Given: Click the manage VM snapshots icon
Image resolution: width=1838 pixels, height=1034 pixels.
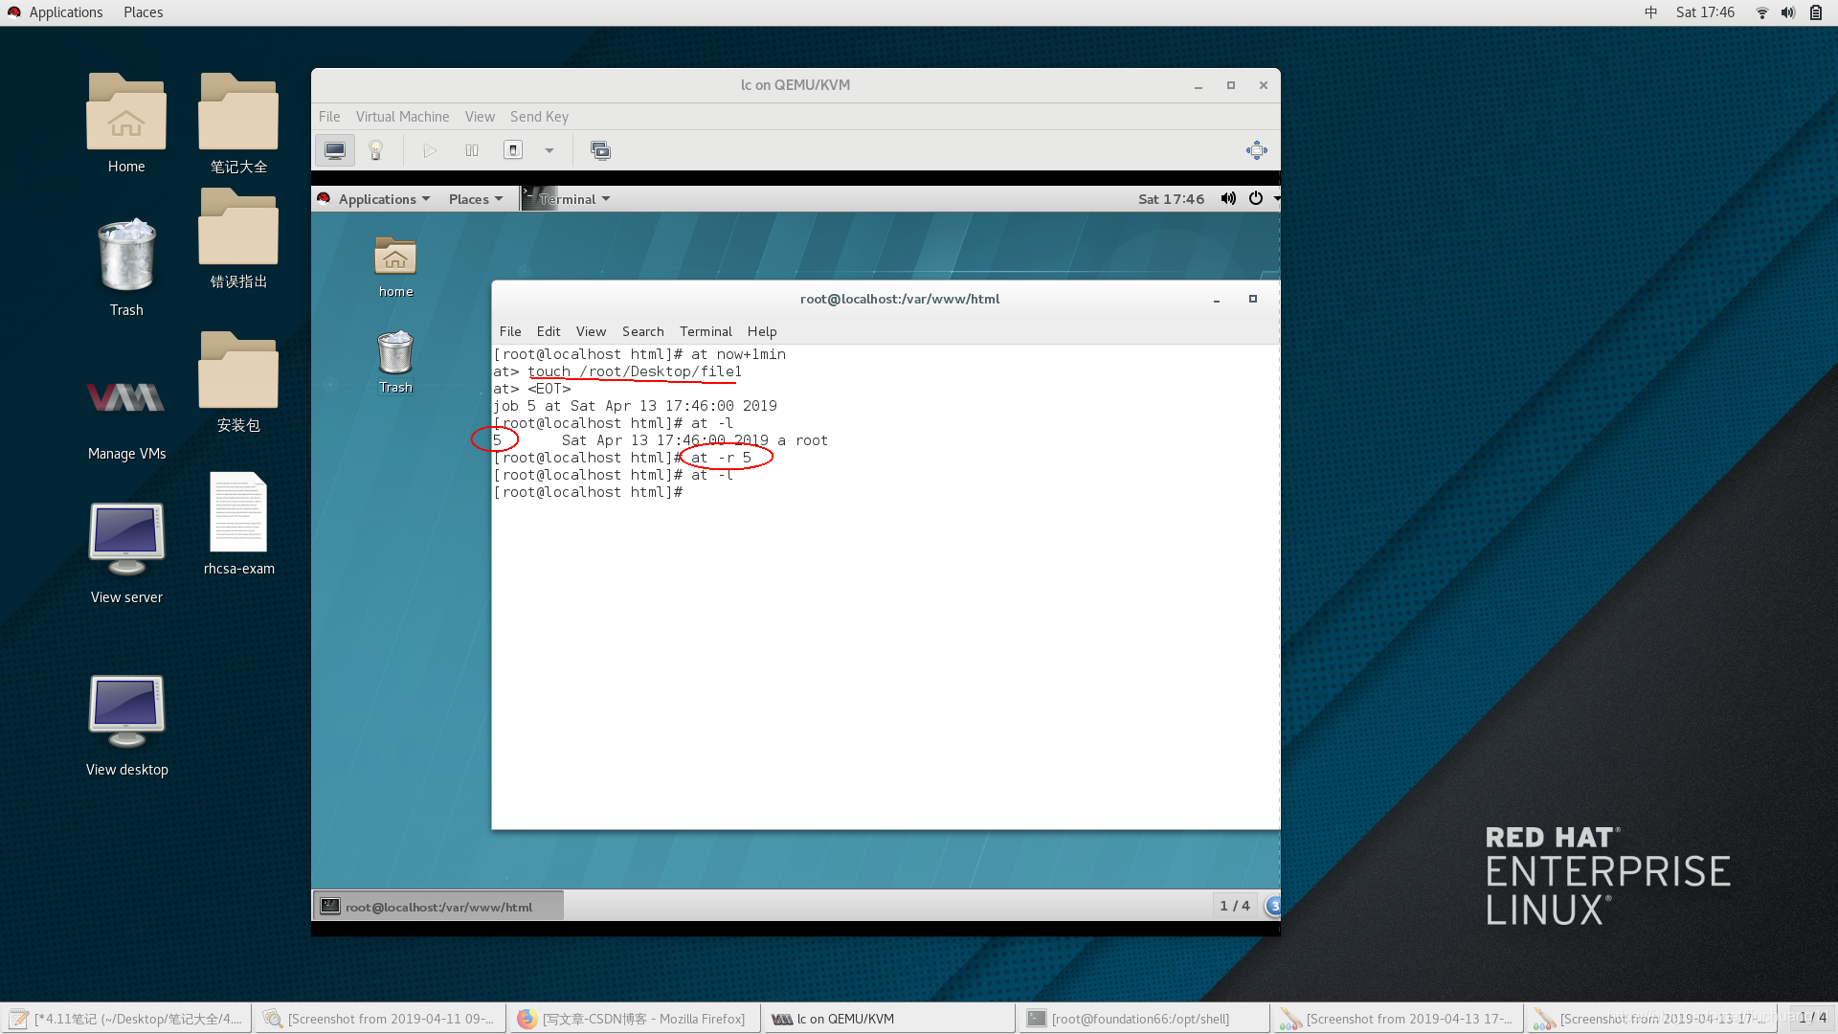Looking at the screenshot, I should [600, 150].
